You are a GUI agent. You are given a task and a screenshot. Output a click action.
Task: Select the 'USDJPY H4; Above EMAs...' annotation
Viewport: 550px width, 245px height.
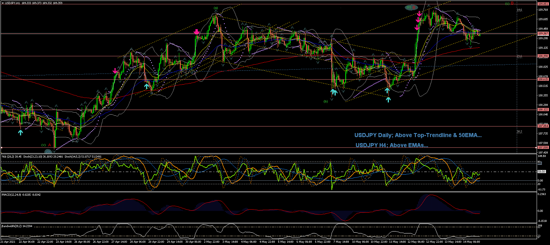point(392,145)
